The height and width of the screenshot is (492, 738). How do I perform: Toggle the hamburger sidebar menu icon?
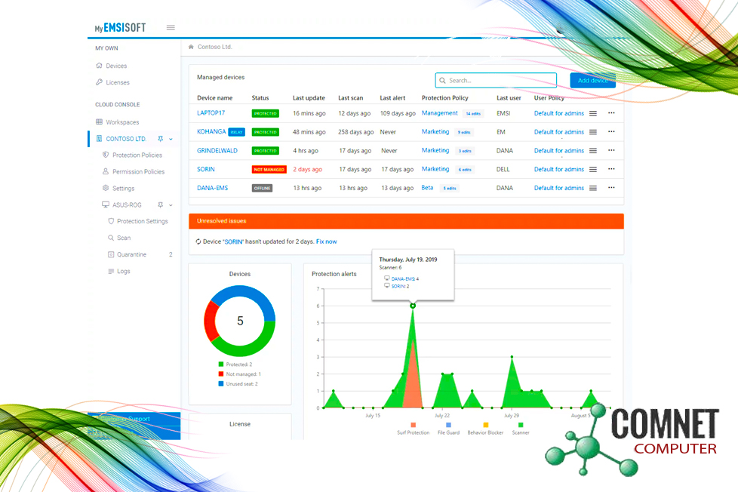coord(171,28)
